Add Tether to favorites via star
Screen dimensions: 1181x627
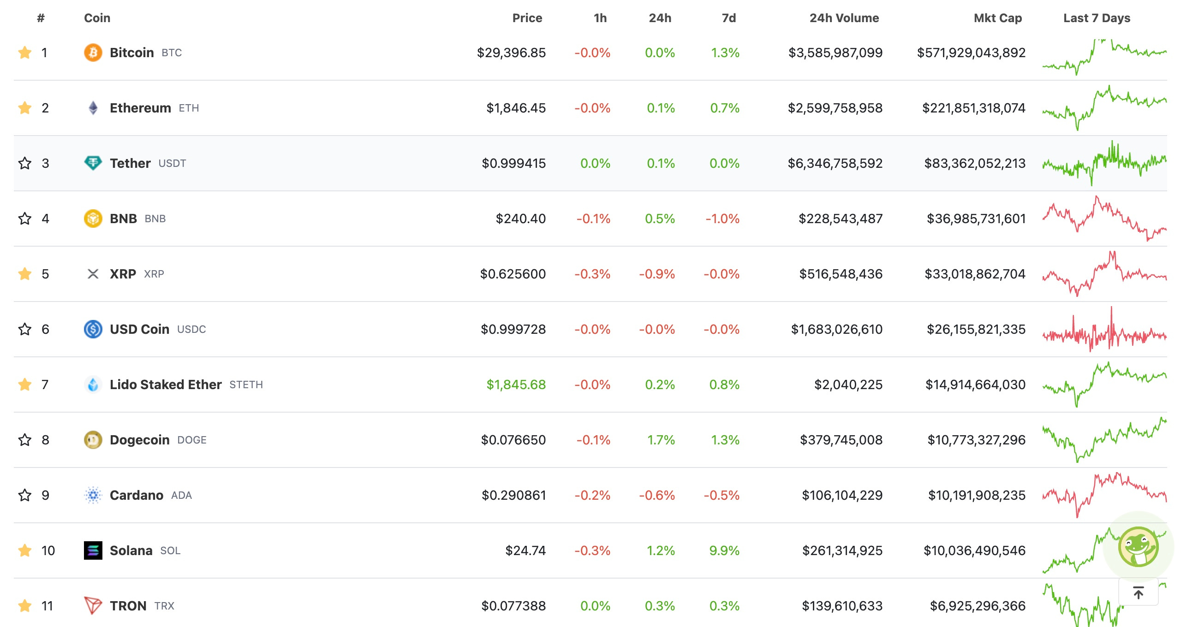coord(25,163)
